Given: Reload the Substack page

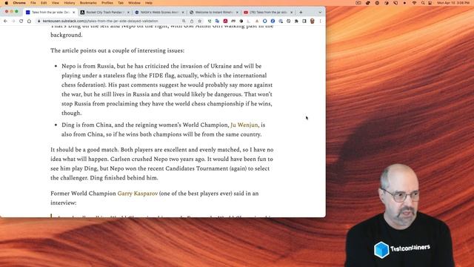Looking at the screenshot, I should tap(21, 22).
